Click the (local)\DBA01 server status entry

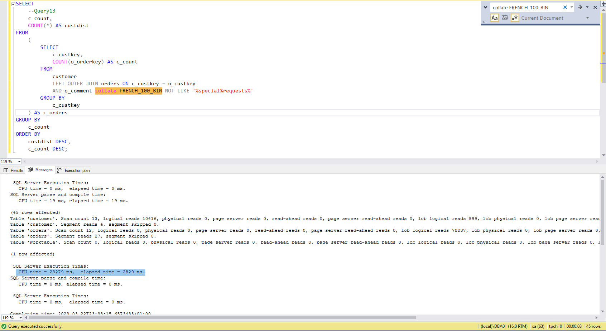pos(504,326)
